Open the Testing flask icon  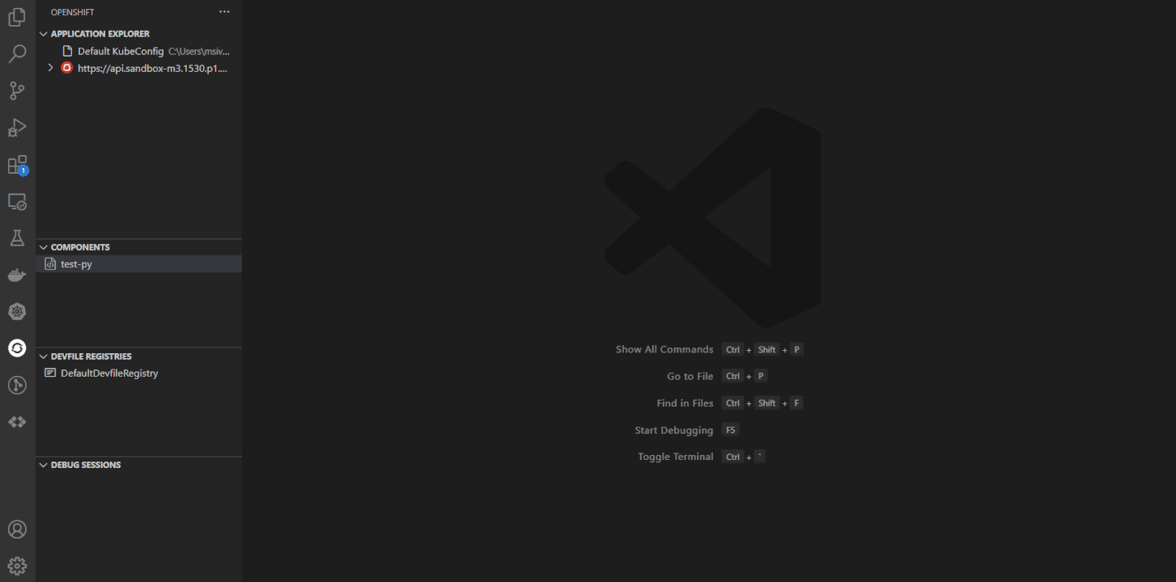[17, 238]
